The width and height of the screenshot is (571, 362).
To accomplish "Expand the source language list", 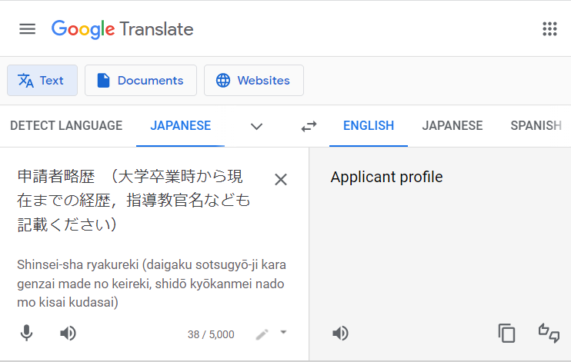I will [256, 126].
